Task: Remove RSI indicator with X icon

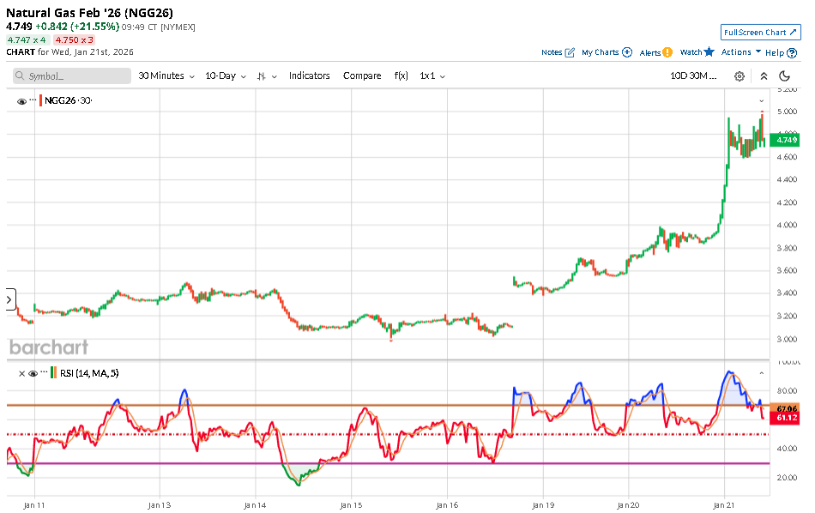Action: [x=21, y=373]
